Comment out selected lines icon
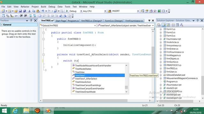This screenshot has width=204, height=114. [x=30, y=16]
